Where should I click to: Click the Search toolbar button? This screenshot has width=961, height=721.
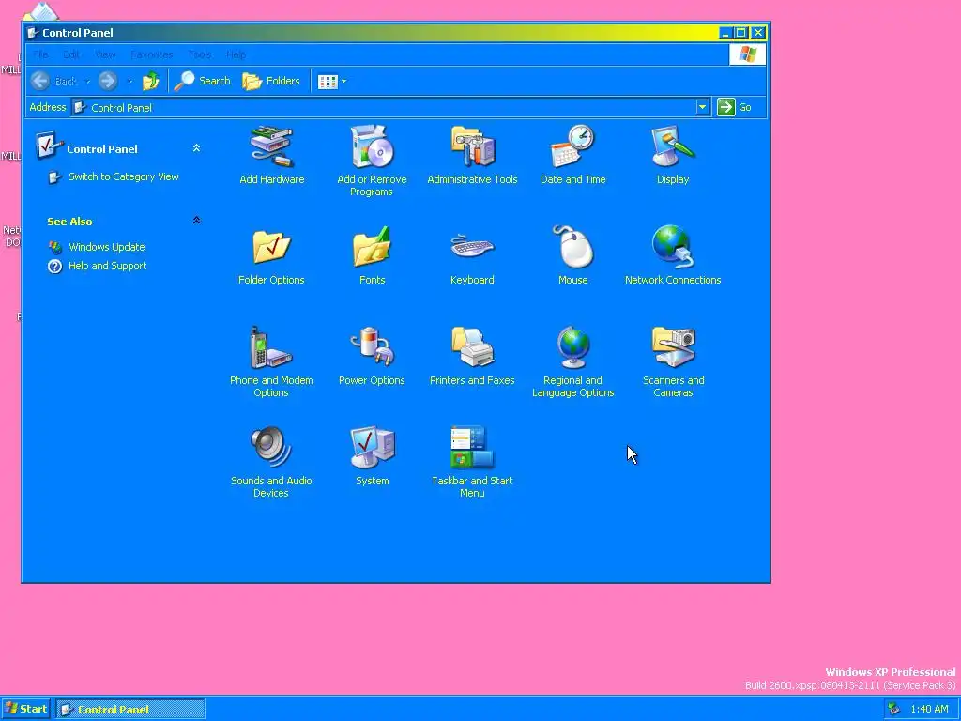(x=203, y=81)
